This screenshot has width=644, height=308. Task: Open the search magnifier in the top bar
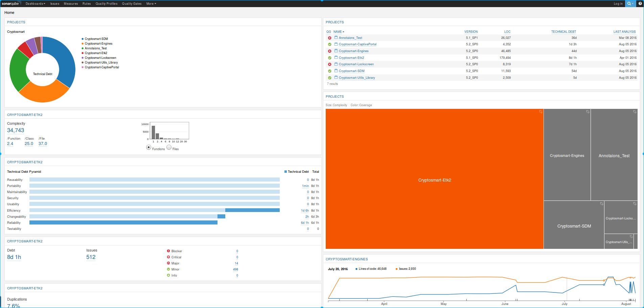(630, 4)
